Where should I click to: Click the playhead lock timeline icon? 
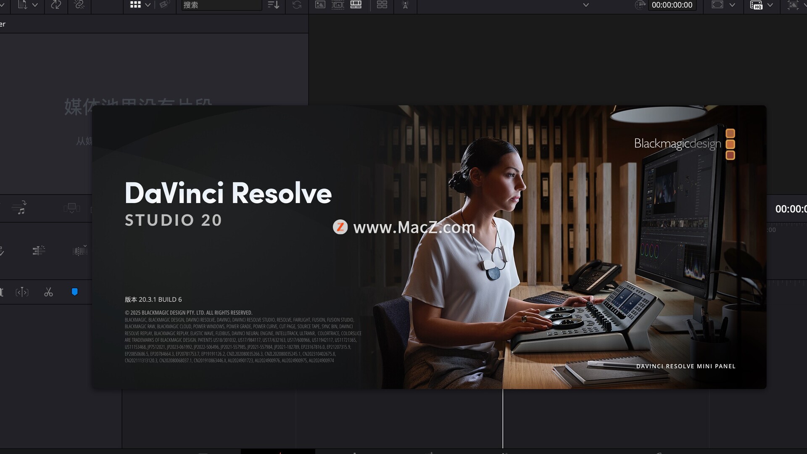coord(38,251)
